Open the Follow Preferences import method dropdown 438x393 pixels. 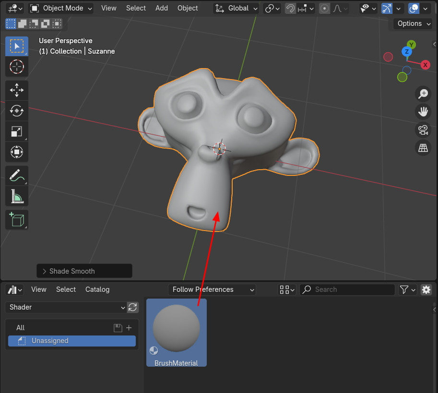[x=212, y=290]
